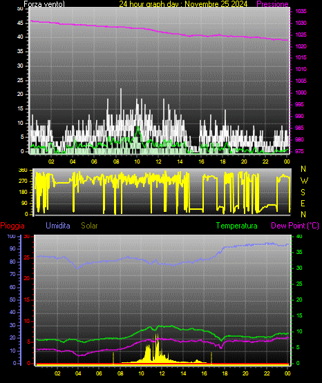Click the 1020 pressure axis value
This screenshot has height=383, width=322.
point(301,46)
